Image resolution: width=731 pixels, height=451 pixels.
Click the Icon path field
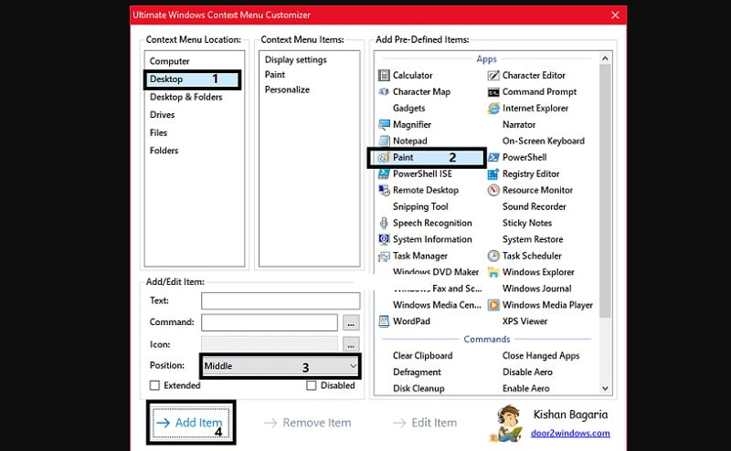tap(270, 344)
